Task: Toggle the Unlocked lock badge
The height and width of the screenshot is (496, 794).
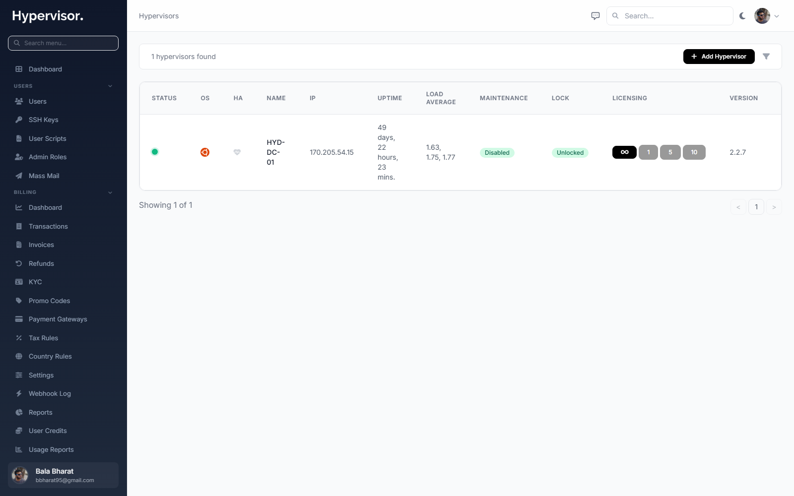Action: [x=570, y=153]
